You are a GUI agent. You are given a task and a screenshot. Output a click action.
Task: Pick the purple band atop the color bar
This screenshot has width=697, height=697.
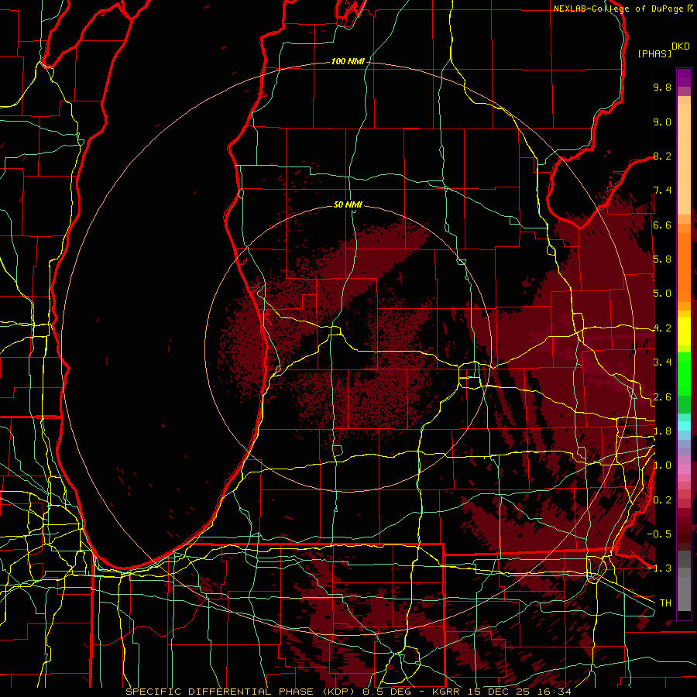(x=684, y=78)
